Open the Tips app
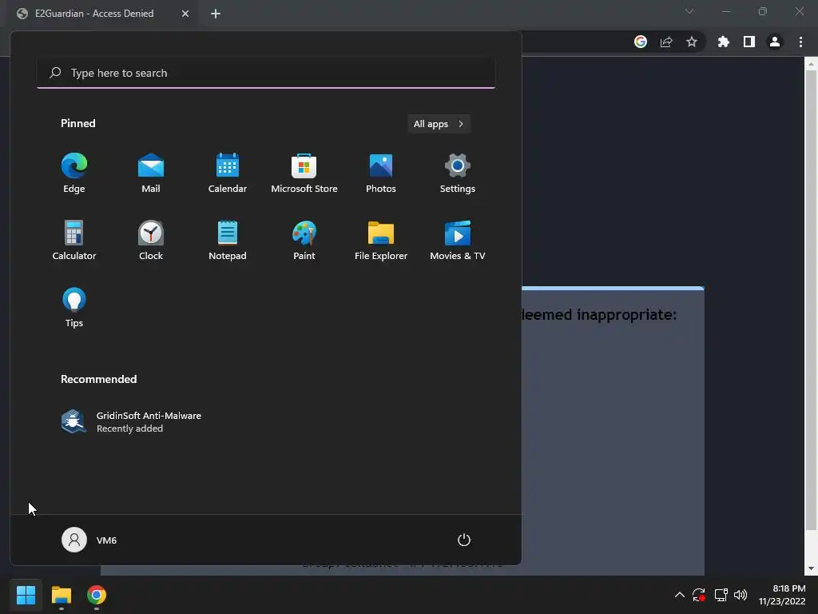The image size is (818, 614). click(x=74, y=308)
